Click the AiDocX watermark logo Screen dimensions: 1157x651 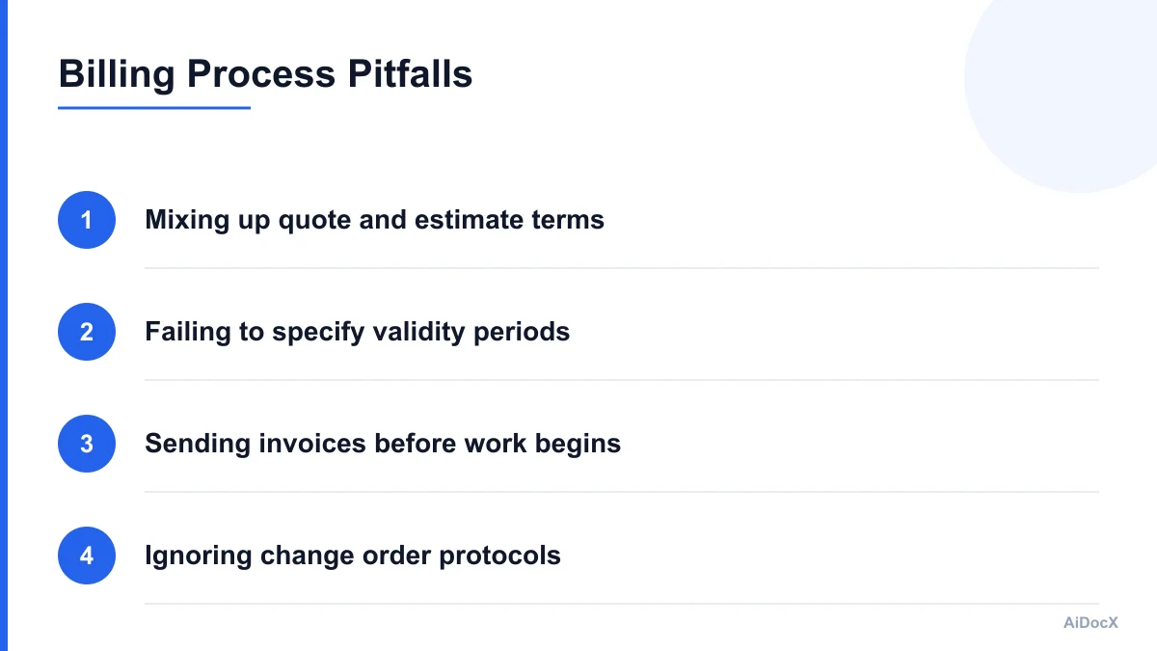(1090, 623)
